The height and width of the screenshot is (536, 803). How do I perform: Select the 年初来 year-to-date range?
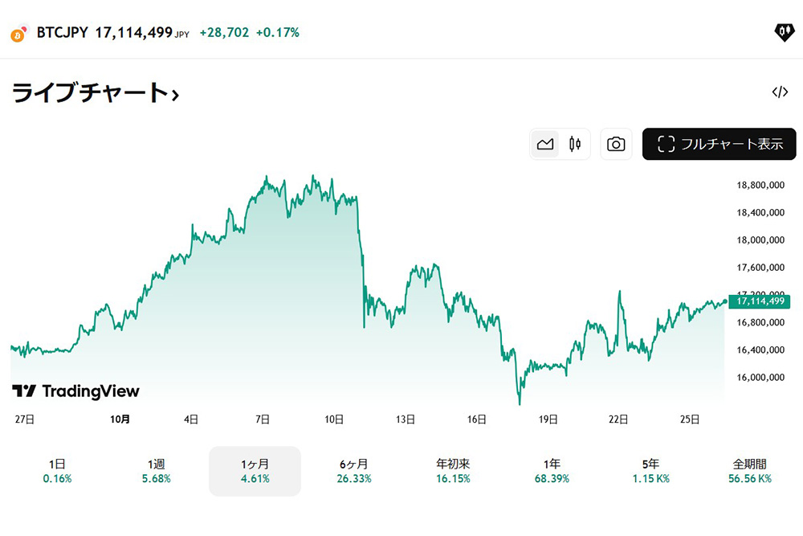click(x=453, y=471)
